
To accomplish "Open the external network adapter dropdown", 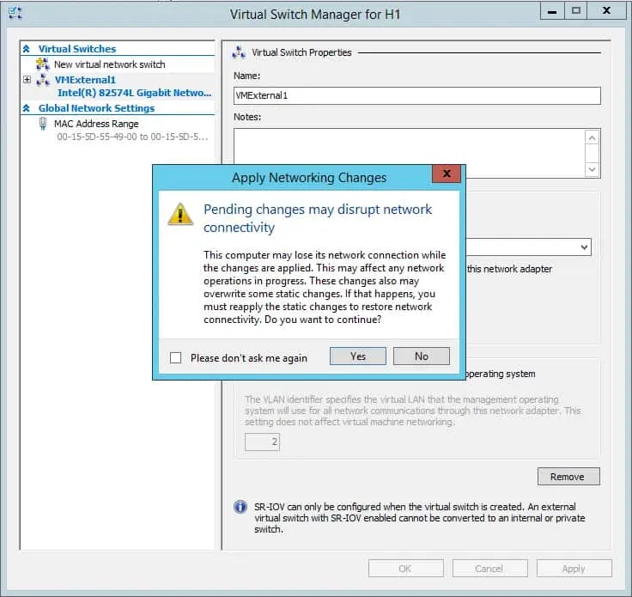I will 584,247.
